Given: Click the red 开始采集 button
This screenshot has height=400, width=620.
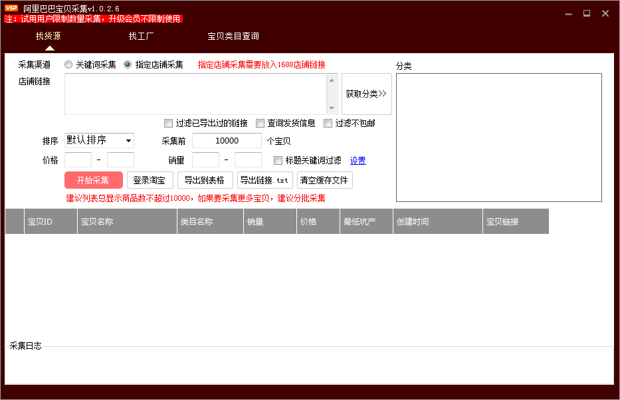Looking at the screenshot, I should [94, 180].
